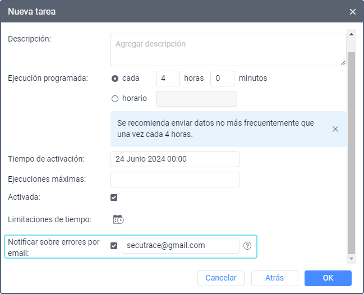Open the time limitations calendar icon
364x294 pixels.
118,219
